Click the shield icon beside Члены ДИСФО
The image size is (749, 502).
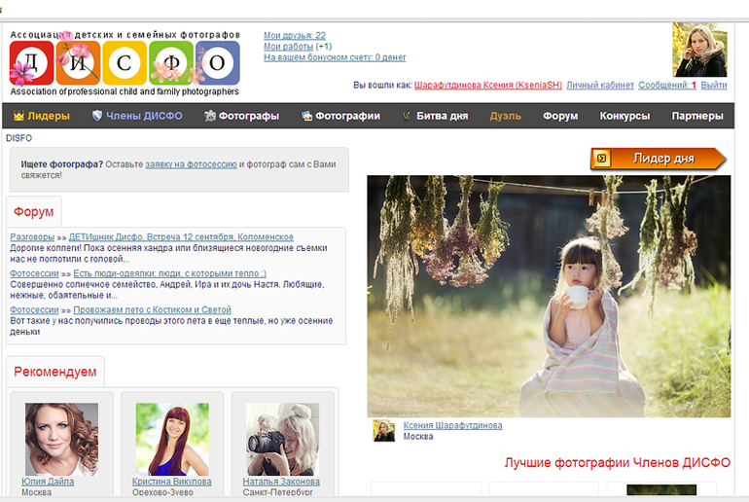point(97,116)
